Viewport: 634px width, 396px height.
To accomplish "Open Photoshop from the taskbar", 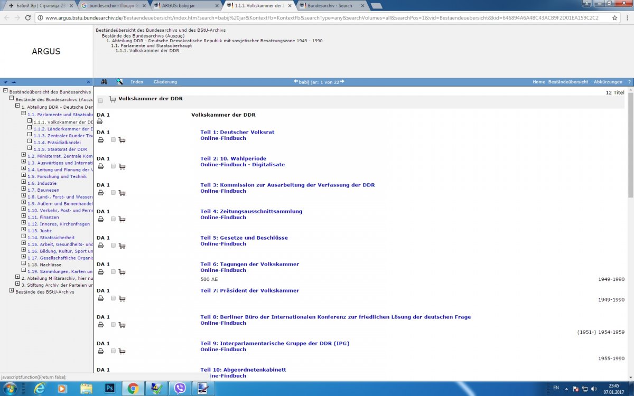I will tap(110, 388).
